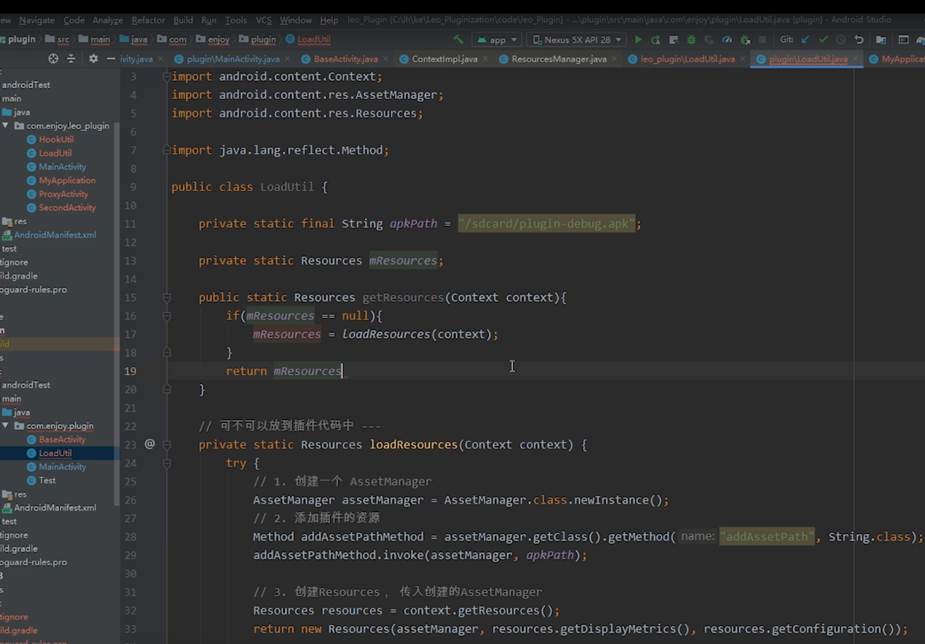925x644 pixels.
Task: Run the app with the green play icon
Action: 638,40
